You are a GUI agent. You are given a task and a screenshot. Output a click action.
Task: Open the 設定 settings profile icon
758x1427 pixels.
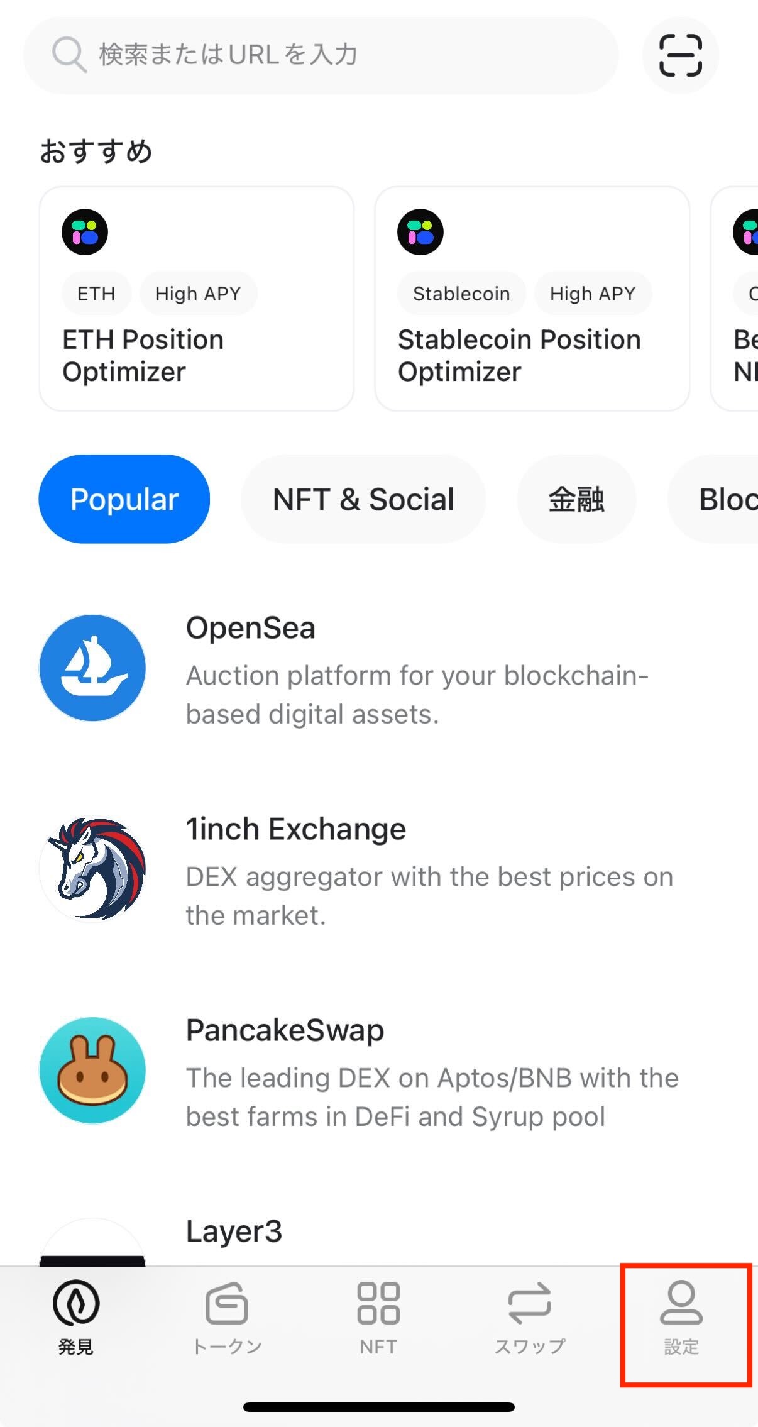point(681,1303)
